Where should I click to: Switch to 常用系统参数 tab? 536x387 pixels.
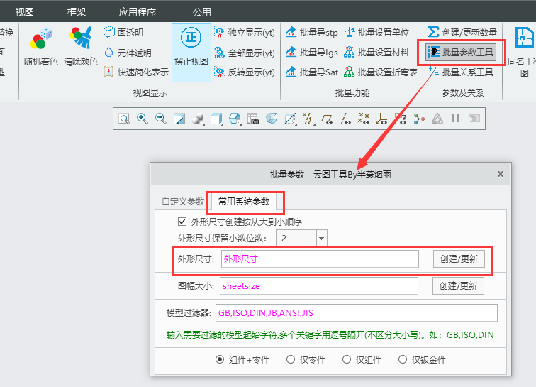click(244, 202)
